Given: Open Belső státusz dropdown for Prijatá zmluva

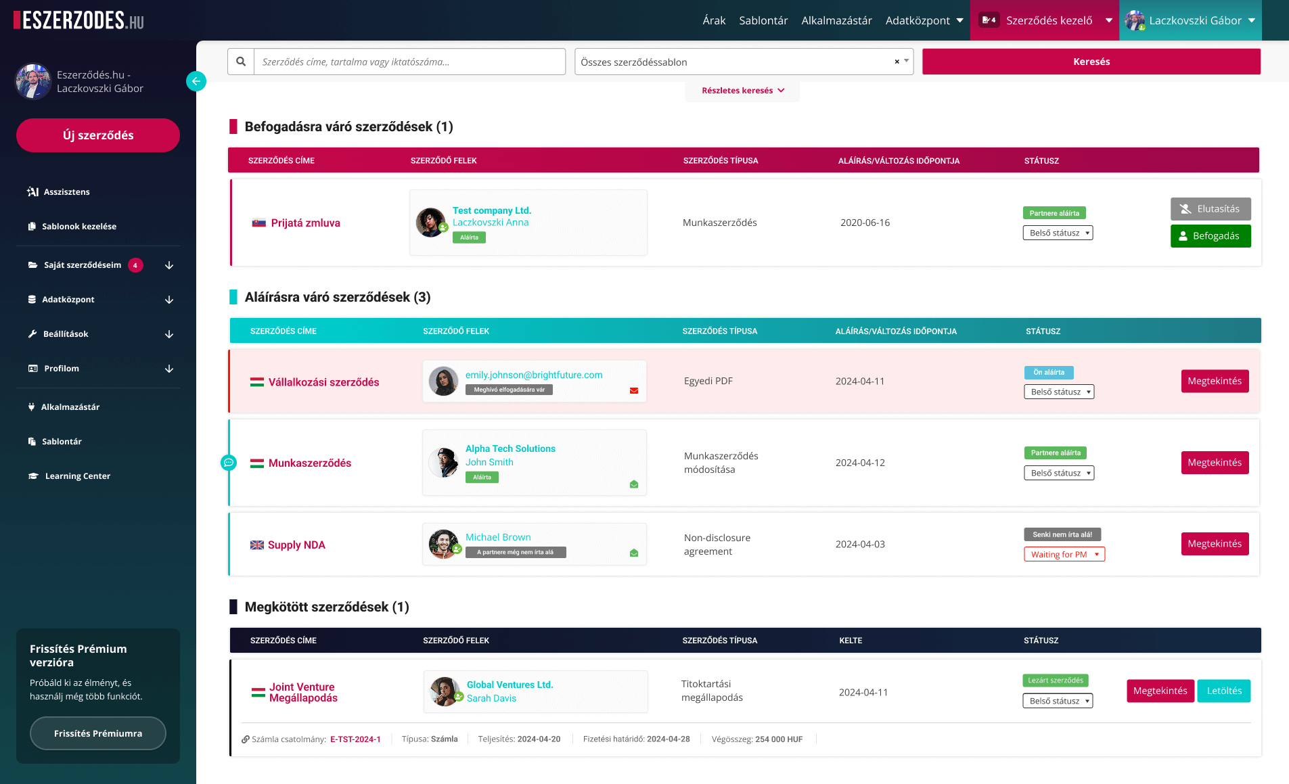Looking at the screenshot, I should (x=1058, y=233).
